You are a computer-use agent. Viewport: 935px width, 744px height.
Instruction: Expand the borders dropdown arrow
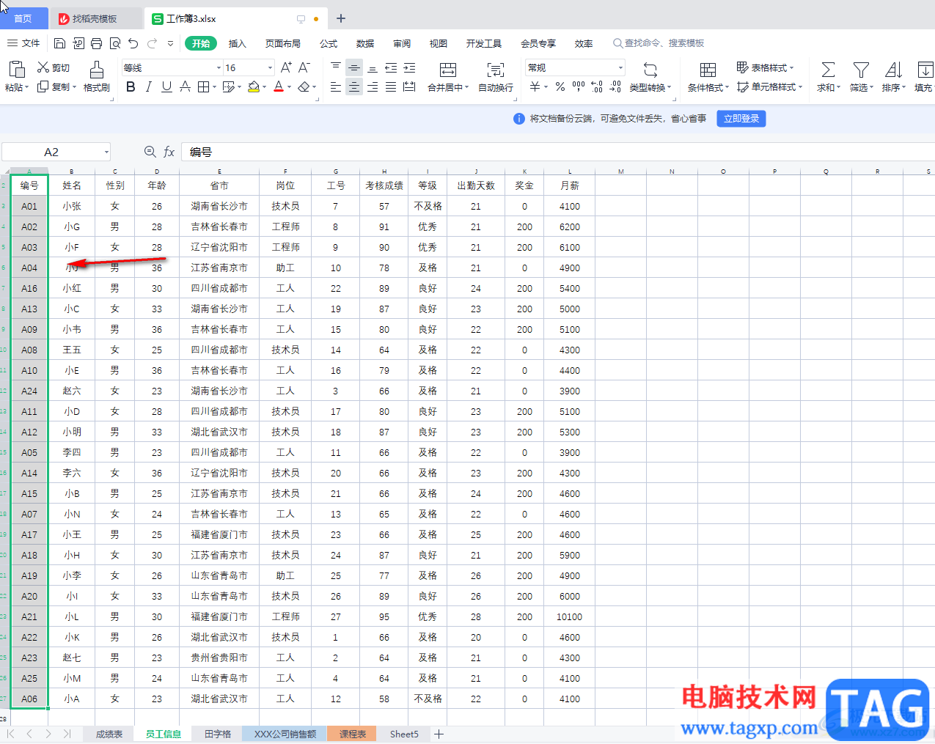point(214,87)
